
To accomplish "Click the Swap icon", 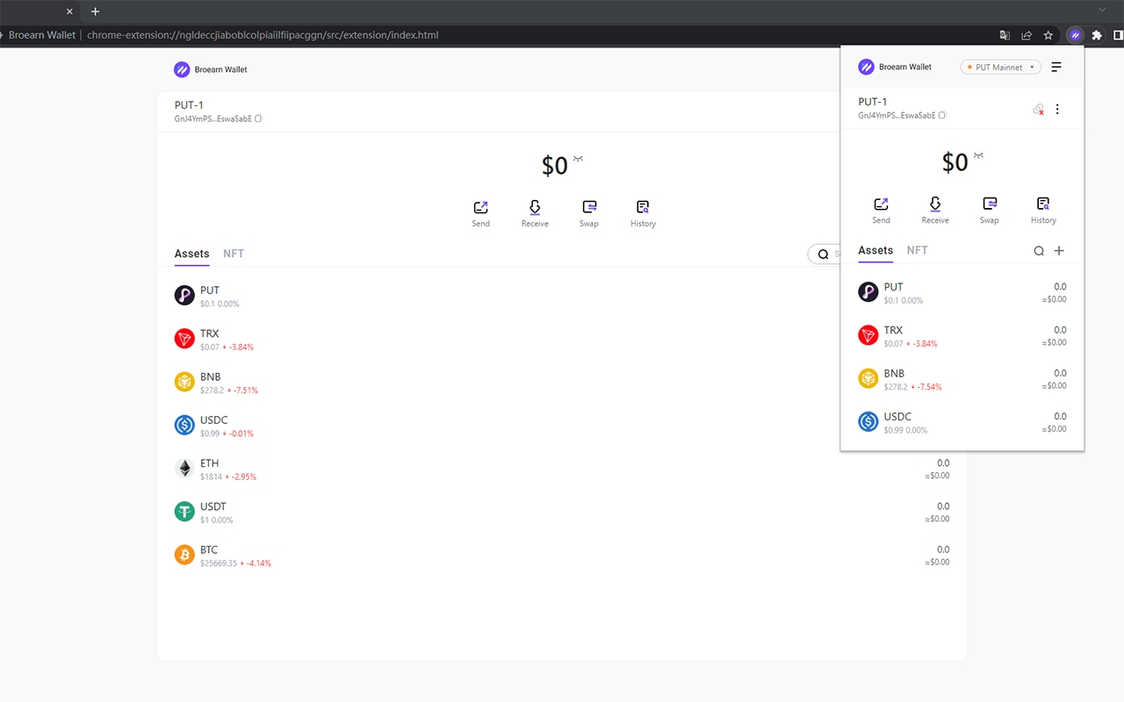I will coord(989,209).
